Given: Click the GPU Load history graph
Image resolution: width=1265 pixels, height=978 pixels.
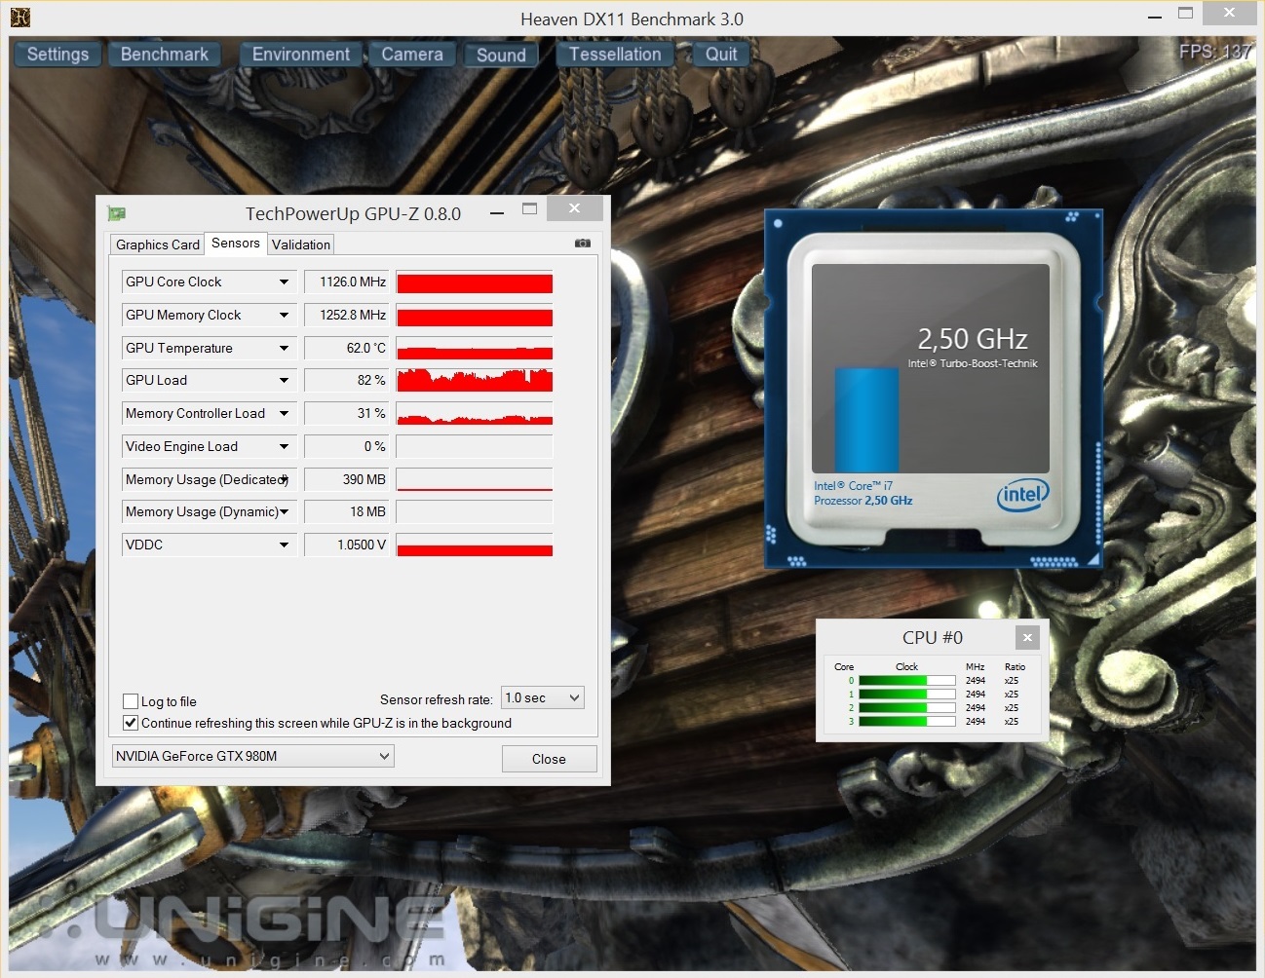Looking at the screenshot, I should [x=475, y=380].
